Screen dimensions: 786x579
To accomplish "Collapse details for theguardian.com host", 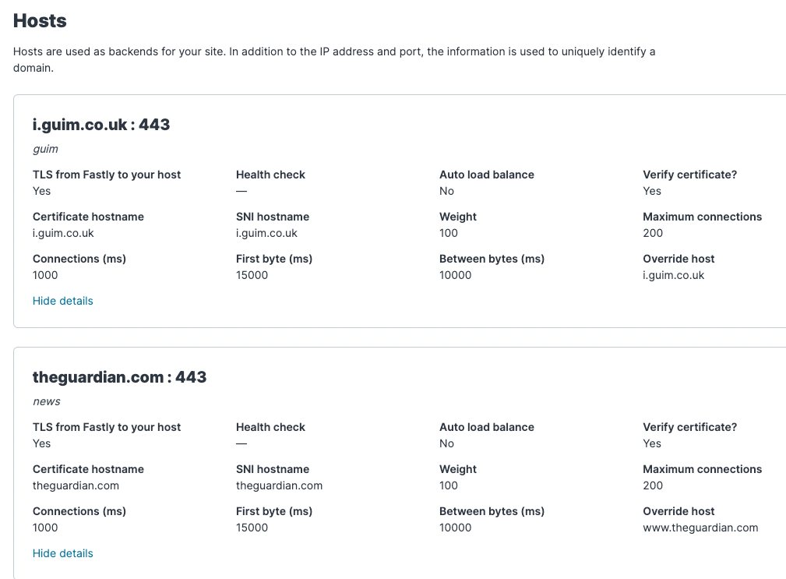I will [x=62, y=553].
